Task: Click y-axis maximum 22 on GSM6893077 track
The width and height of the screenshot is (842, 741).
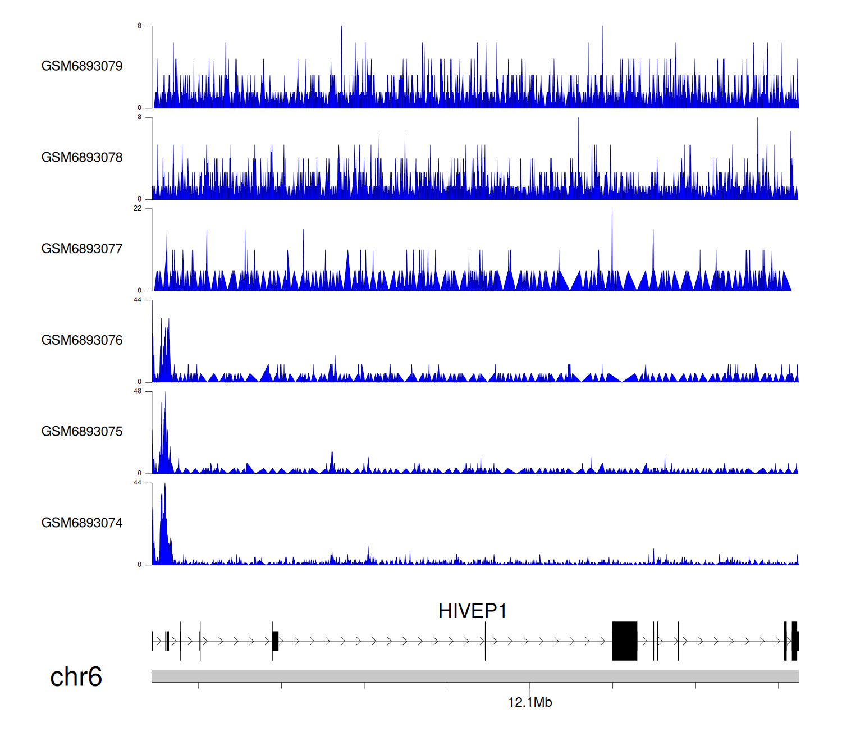Action: coord(138,209)
